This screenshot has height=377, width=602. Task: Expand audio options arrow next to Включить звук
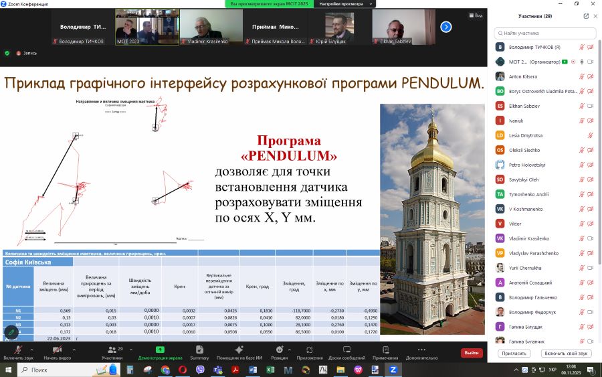pyautogui.click(x=31, y=350)
